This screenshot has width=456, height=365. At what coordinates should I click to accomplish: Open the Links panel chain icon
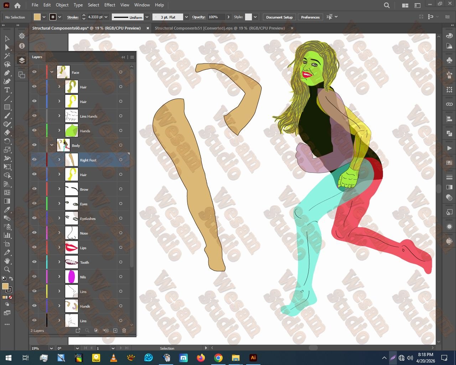[x=449, y=104]
